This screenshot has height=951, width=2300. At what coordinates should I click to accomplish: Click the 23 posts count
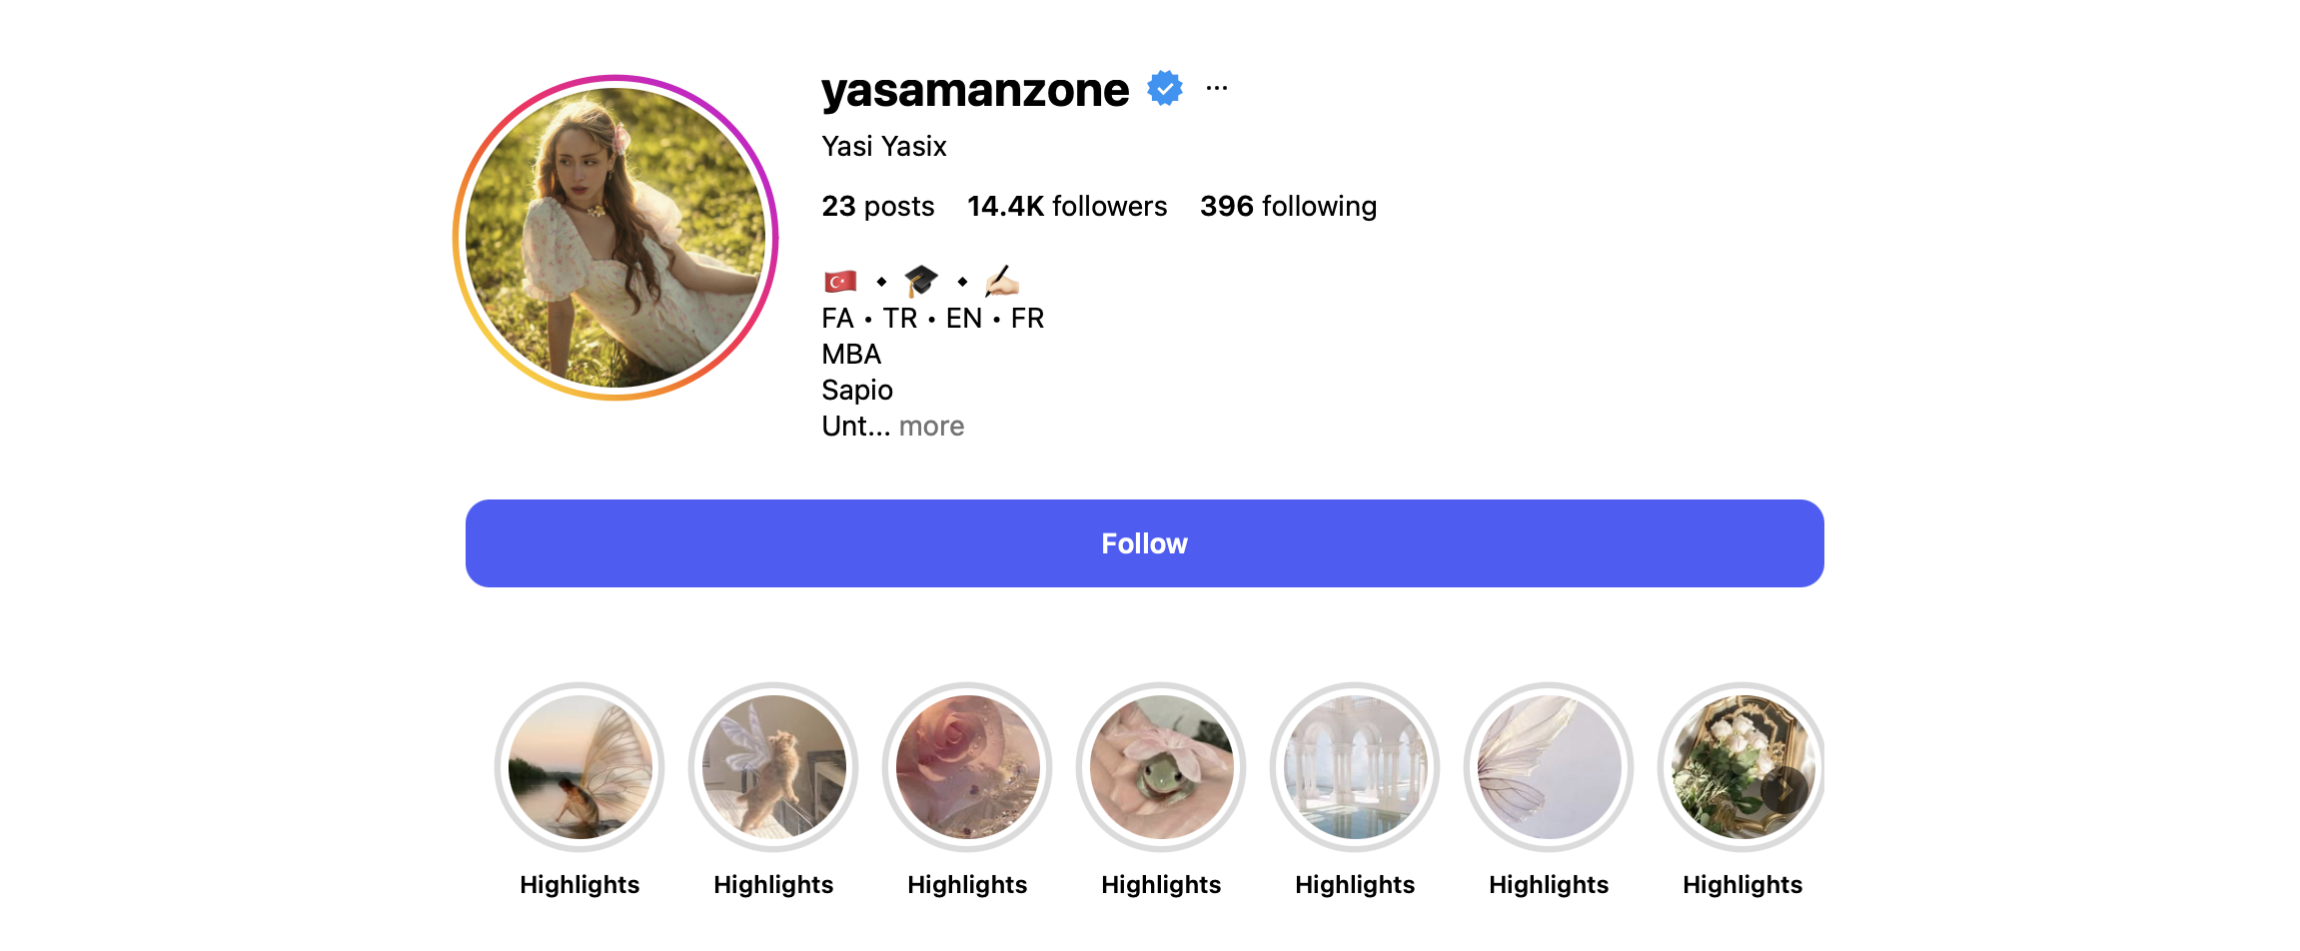[x=877, y=206]
